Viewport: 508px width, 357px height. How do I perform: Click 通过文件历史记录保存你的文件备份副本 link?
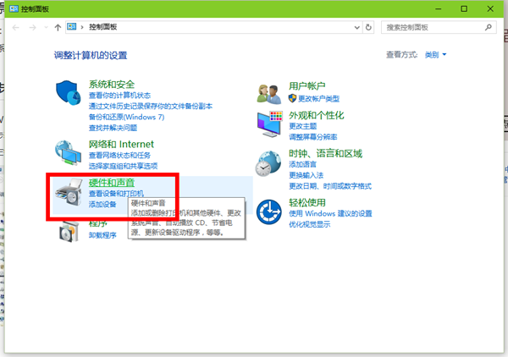pos(151,106)
